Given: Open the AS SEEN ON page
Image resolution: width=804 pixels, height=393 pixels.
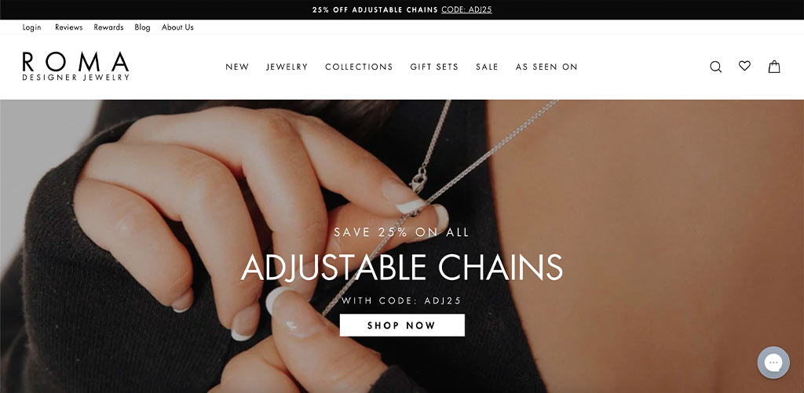Looking at the screenshot, I should 546,67.
